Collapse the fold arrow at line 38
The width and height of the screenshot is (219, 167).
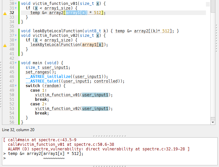point(16,40)
